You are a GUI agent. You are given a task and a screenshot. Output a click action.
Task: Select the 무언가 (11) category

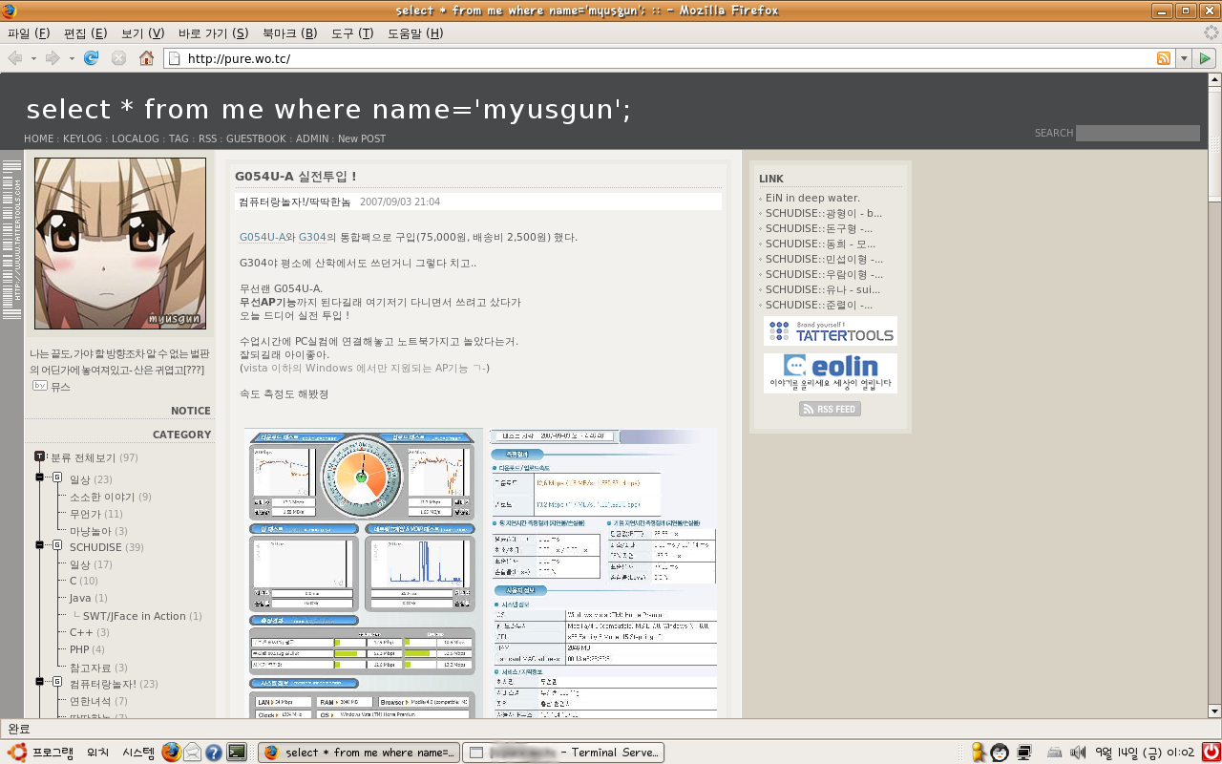pyautogui.click(x=95, y=514)
